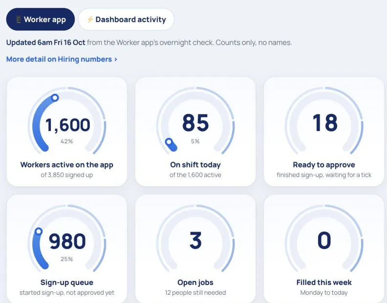Screen dimensions: 387x303
Task: Click the phone icon in Worker app tab
Action: click(x=19, y=20)
